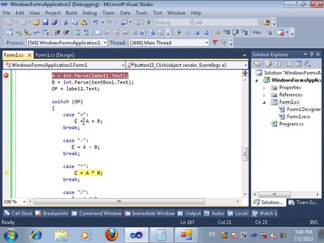Open the zoom level 100 % dropdown
The height and width of the screenshot is (243, 324).
(24, 202)
